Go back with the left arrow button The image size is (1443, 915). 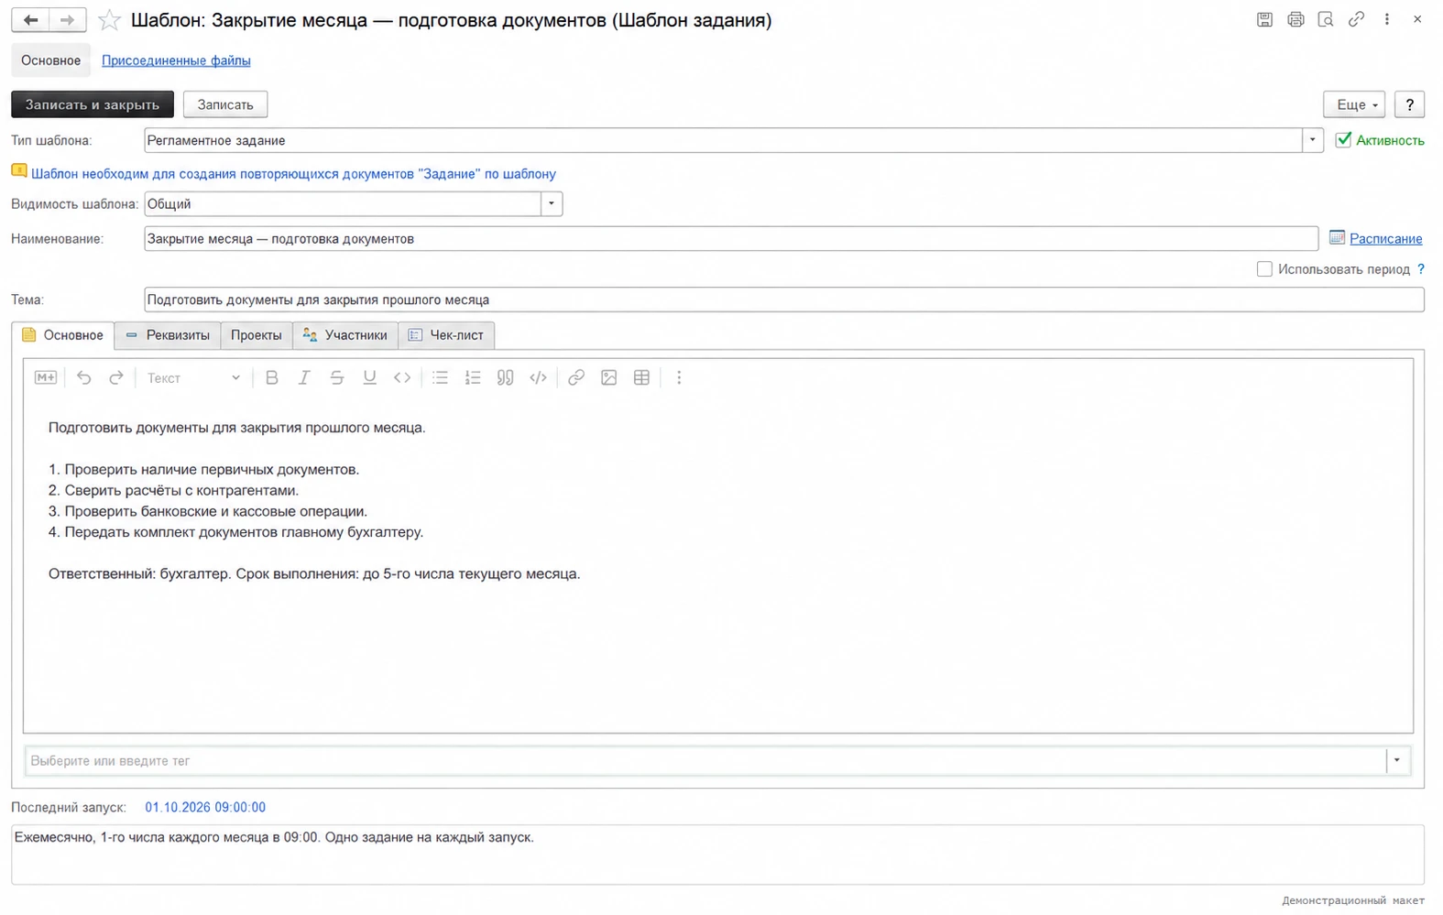coord(30,20)
